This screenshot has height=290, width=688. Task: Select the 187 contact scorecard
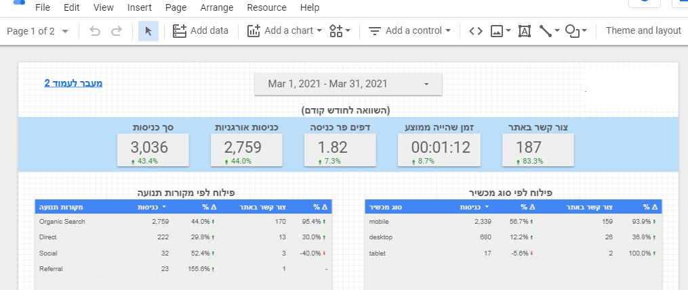coord(538,150)
